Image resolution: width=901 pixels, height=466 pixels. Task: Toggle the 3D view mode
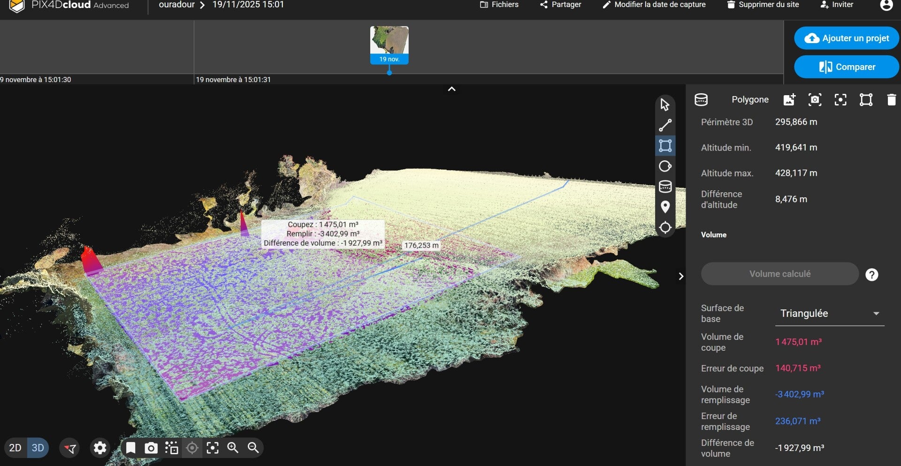point(38,448)
